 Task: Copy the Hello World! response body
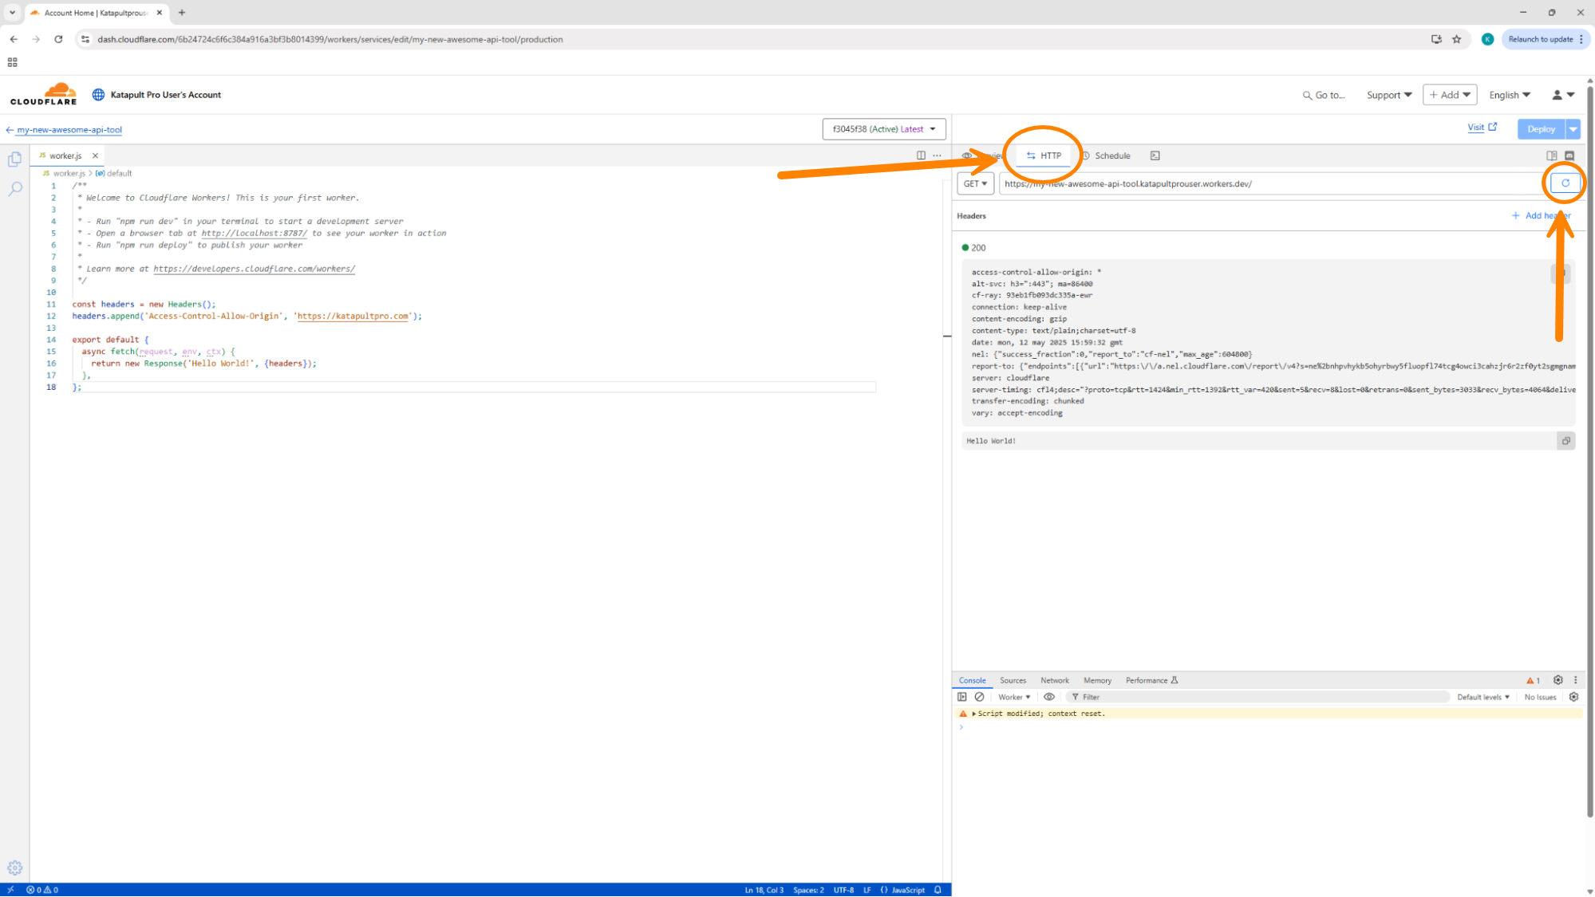(x=1565, y=441)
